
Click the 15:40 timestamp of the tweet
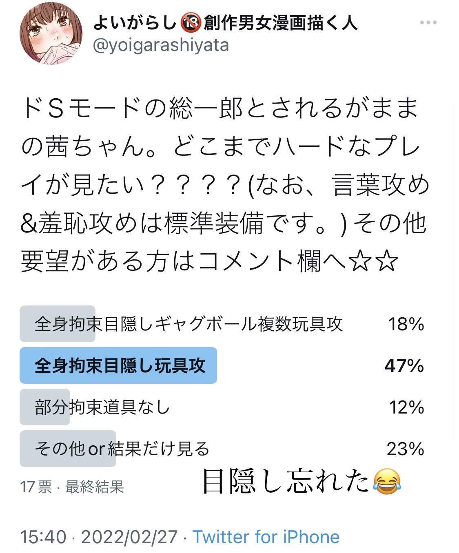43,537
